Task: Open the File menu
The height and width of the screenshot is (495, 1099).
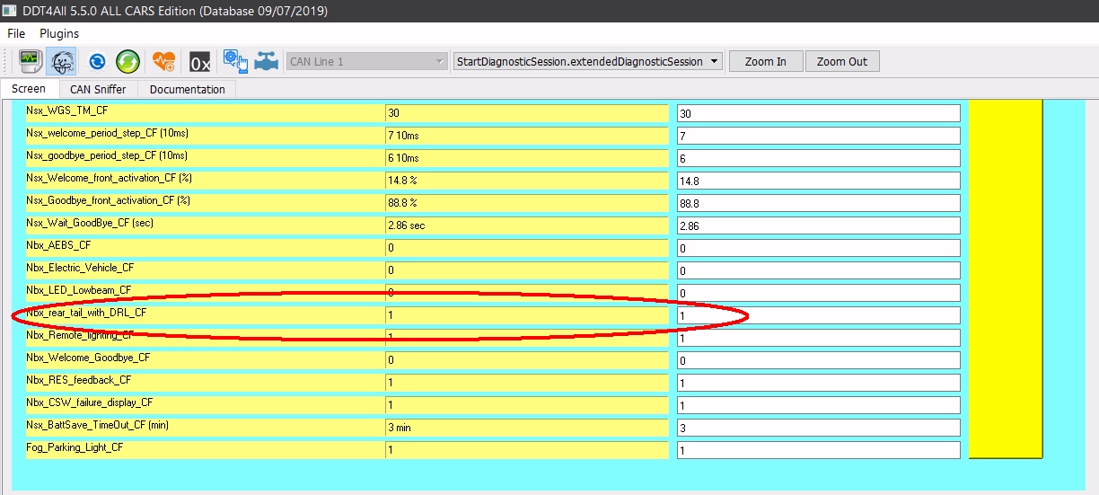Action: [x=16, y=33]
